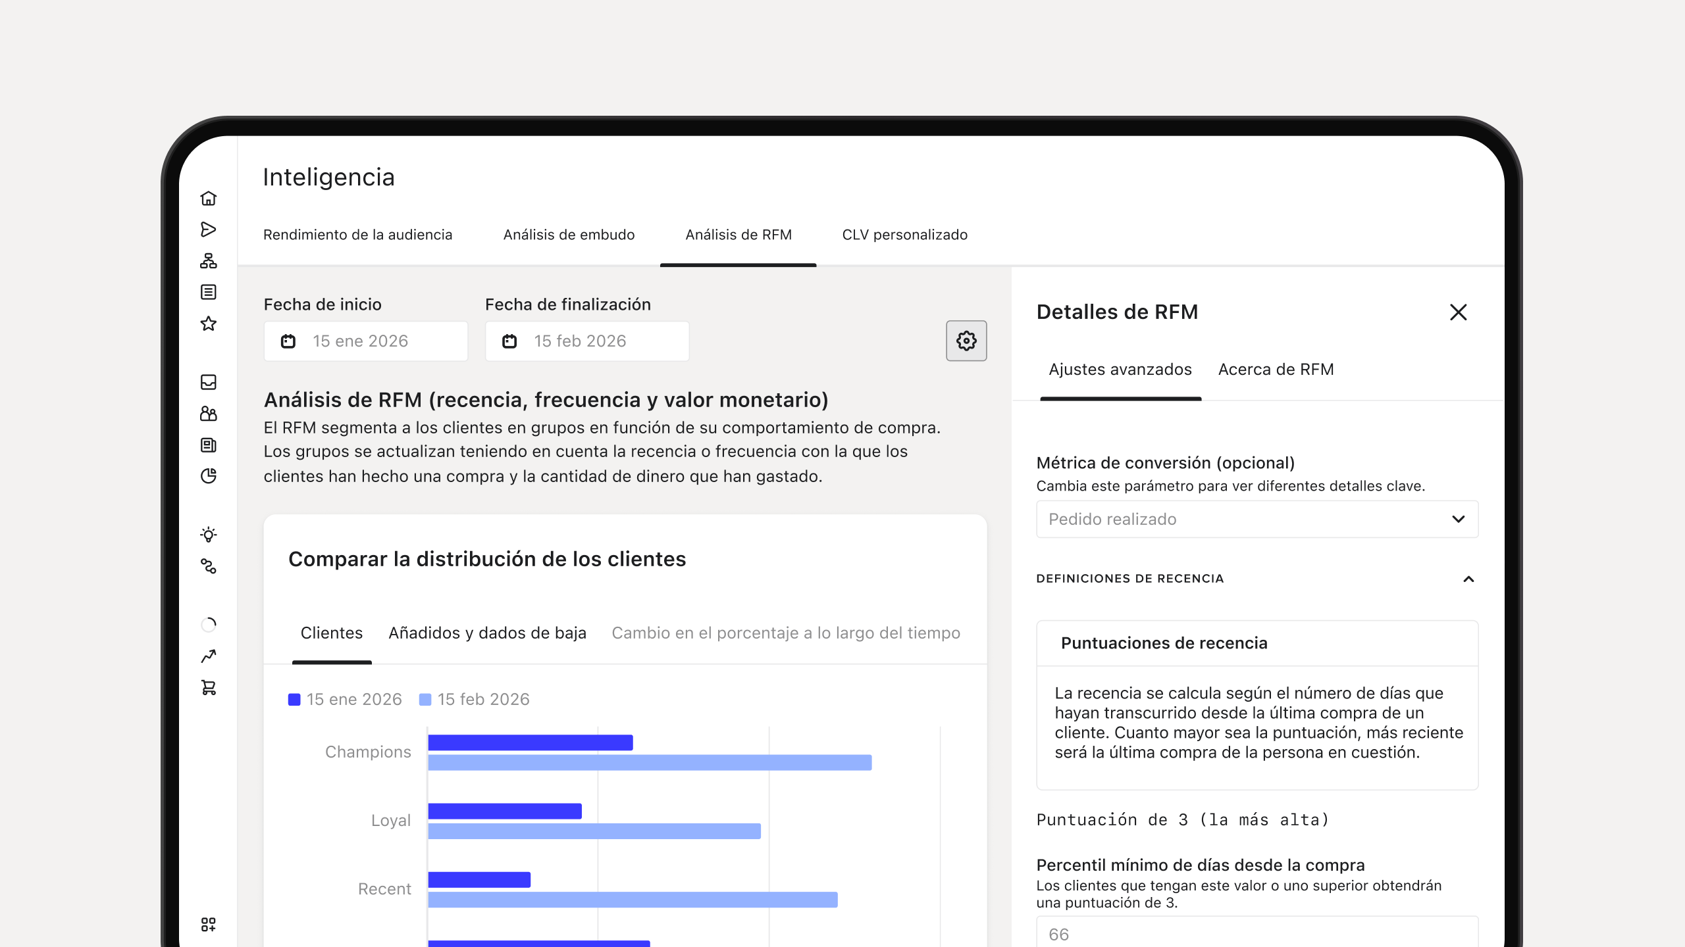Open the inbox tray icon
This screenshot has height=947, width=1685.
(x=209, y=382)
